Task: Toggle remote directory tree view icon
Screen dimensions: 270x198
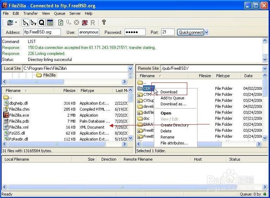Action: (33, 23)
